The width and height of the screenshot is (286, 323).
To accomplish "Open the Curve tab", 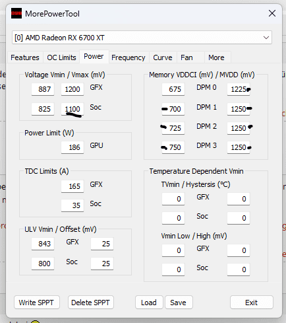I will click(x=163, y=57).
